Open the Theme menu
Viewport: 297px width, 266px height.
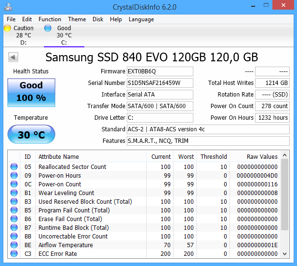(77, 19)
